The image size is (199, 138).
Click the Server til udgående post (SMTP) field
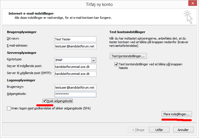point(75,74)
